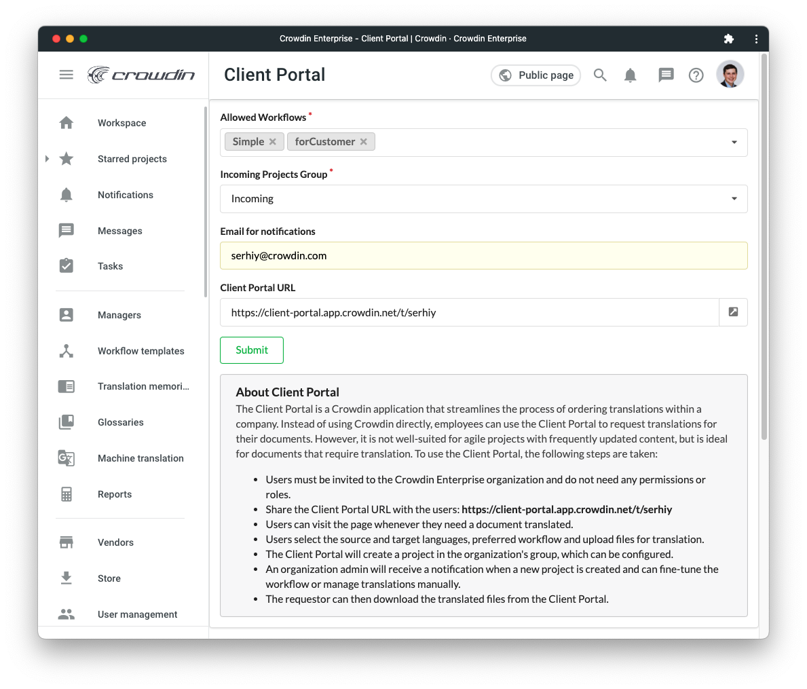Click the Submit button
Viewport: 807px width, 689px height.
coord(252,350)
